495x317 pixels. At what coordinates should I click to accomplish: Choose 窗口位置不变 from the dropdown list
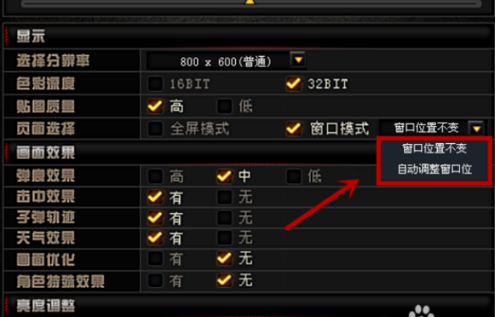pyautogui.click(x=435, y=148)
